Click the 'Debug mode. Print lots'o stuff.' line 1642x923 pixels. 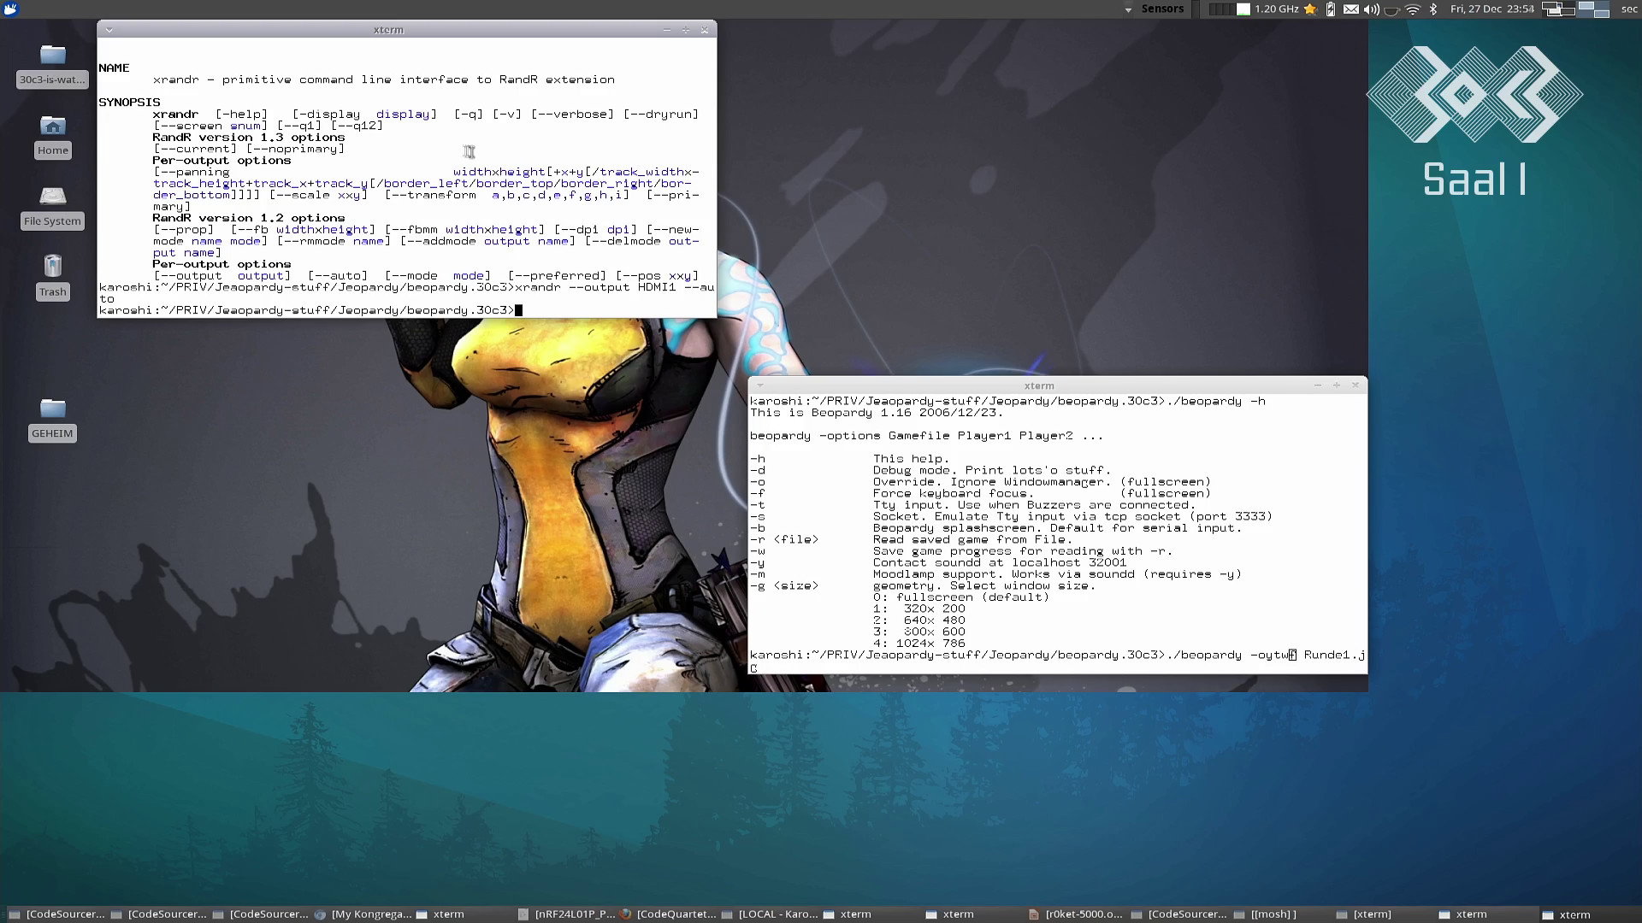[992, 470]
